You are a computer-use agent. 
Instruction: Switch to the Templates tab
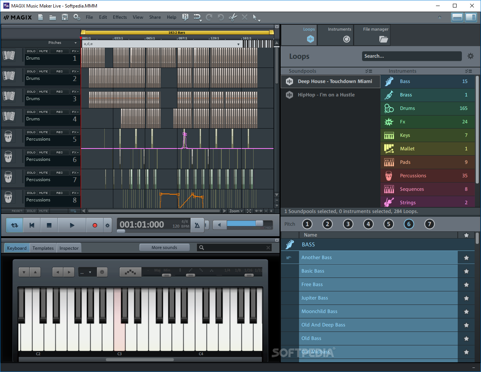point(43,248)
